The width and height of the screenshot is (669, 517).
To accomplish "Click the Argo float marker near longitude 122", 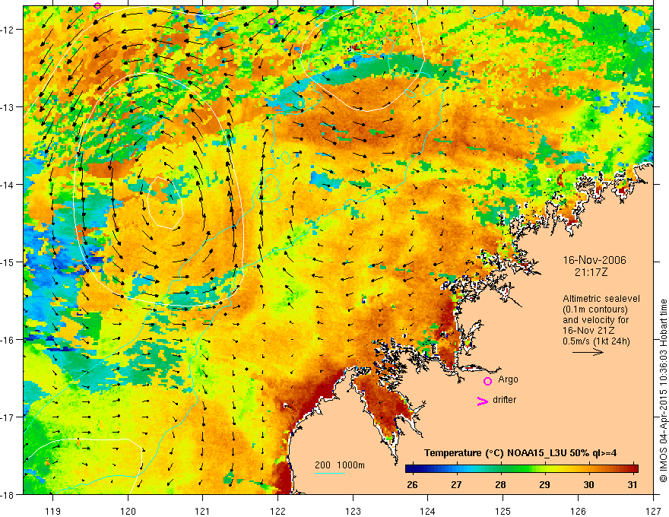I will pyautogui.click(x=272, y=22).
